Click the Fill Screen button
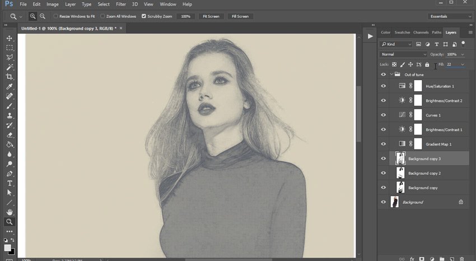476x261 pixels. tap(240, 16)
